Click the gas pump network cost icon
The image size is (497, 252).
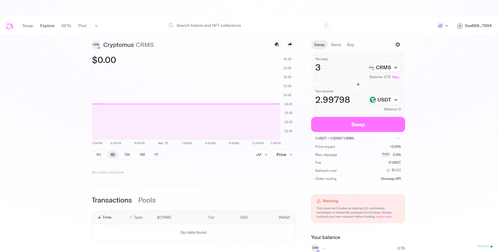(388, 170)
